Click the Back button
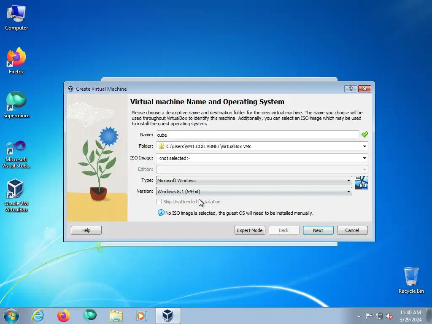Viewport: 432px width, 324px height. pos(284,230)
